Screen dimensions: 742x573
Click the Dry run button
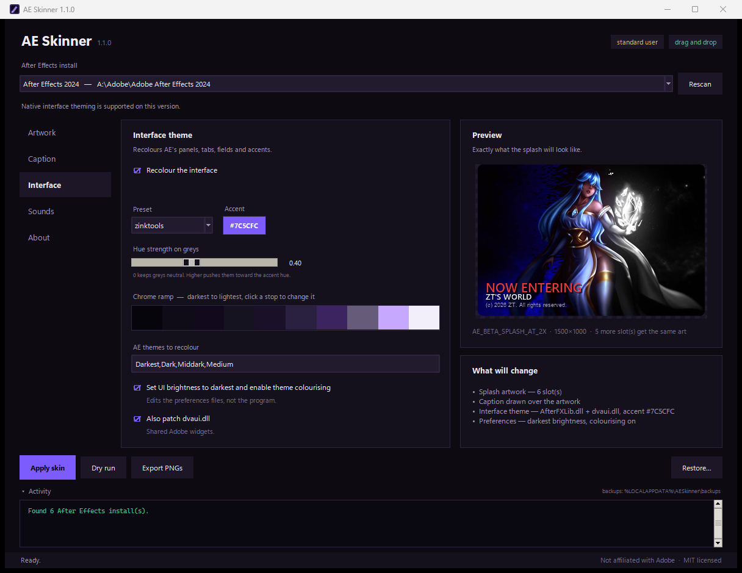click(x=104, y=468)
